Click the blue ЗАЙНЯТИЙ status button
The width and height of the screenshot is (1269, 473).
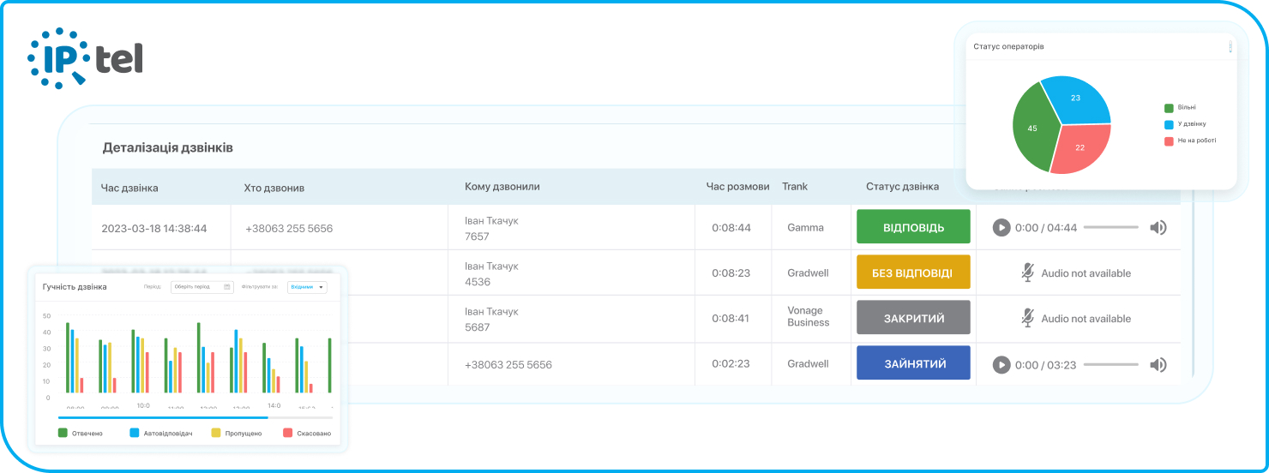pos(913,363)
